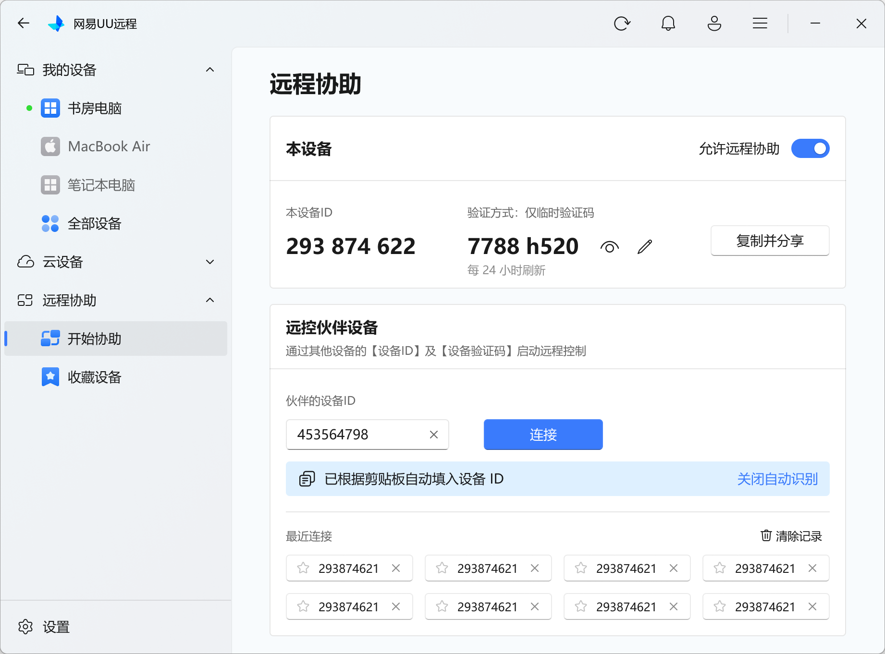Open the 开始协助 menu item
The height and width of the screenshot is (654, 885).
[x=116, y=339]
